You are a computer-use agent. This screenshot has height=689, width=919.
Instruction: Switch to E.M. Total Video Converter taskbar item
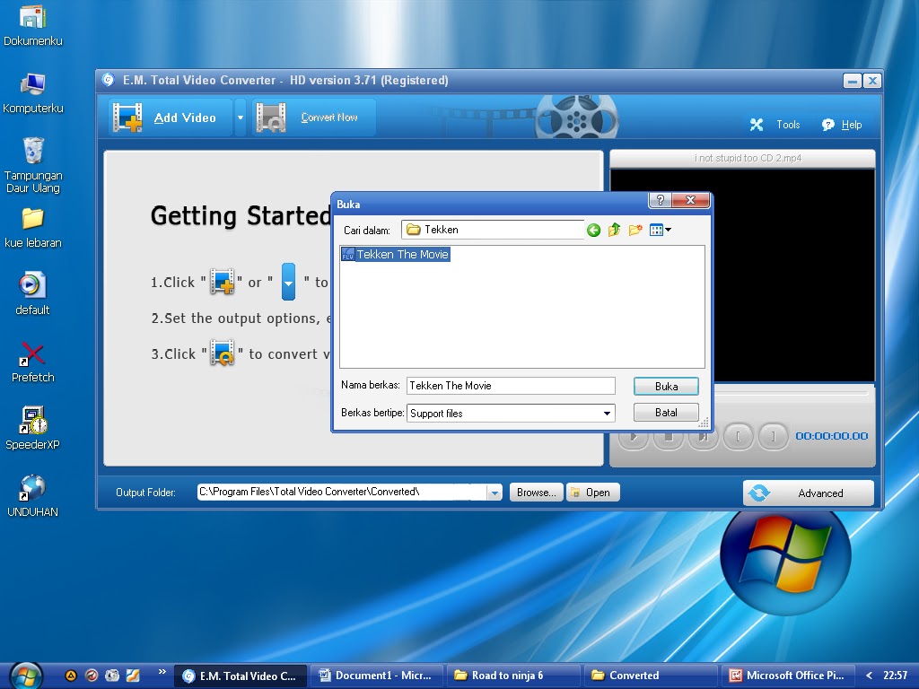[x=240, y=676]
